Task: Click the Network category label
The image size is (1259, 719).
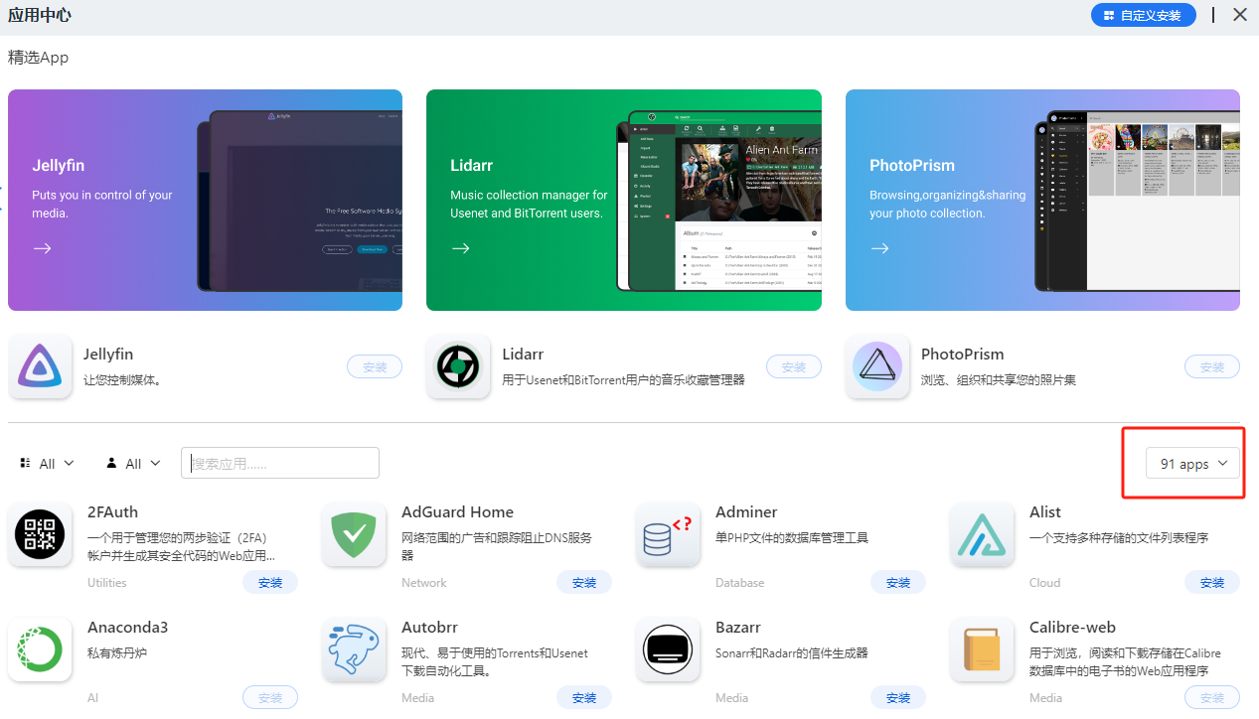Action: [424, 583]
